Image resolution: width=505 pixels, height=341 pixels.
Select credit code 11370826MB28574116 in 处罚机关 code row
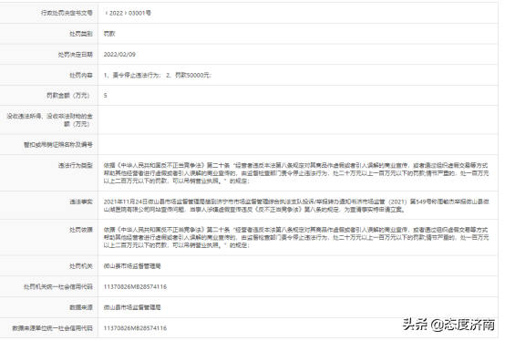[x=135, y=286]
